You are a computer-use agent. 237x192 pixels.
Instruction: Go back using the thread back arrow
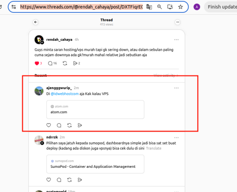tap(36, 22)
